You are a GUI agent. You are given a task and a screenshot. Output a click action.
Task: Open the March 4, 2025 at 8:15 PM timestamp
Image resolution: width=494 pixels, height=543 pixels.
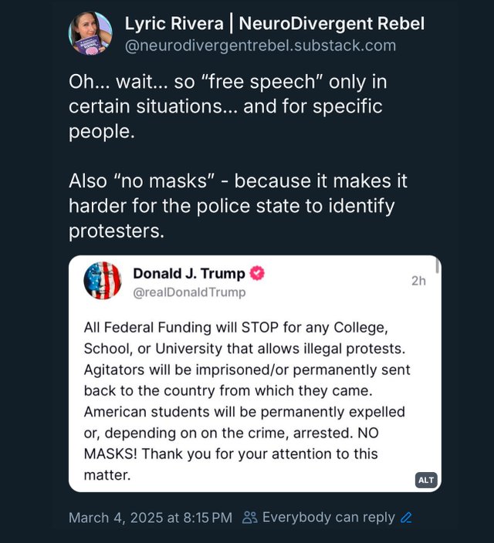click(x=151, y=518)
